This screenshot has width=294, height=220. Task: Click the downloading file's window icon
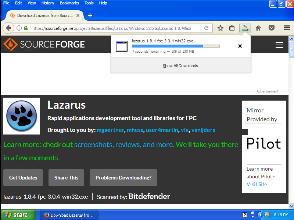(122, 46)
